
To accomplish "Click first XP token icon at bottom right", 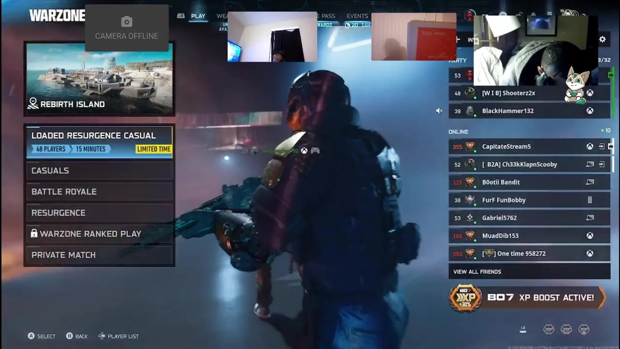I will click(x=549, y=330).
